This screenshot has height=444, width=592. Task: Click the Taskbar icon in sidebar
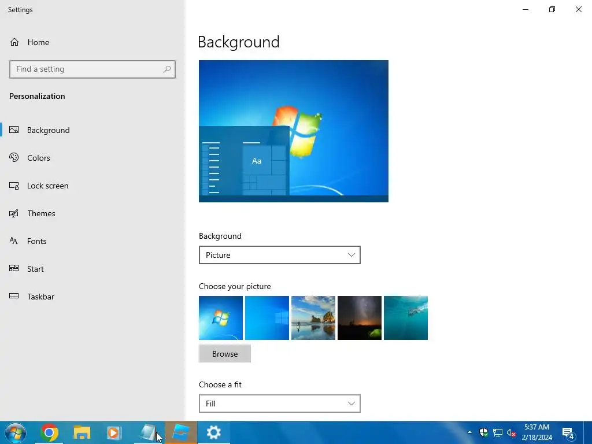coord(14,297)
